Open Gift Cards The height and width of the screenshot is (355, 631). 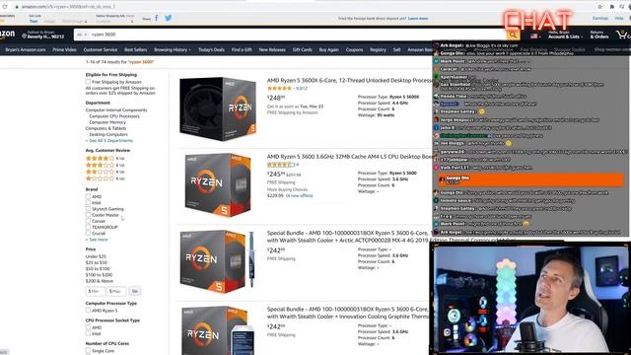tap(303, 50)
